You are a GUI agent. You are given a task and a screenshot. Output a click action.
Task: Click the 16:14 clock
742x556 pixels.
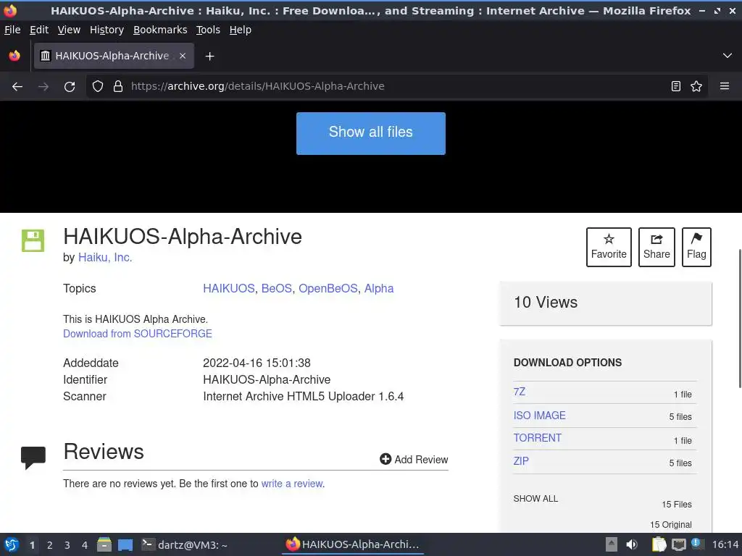[x=725, y=544]
